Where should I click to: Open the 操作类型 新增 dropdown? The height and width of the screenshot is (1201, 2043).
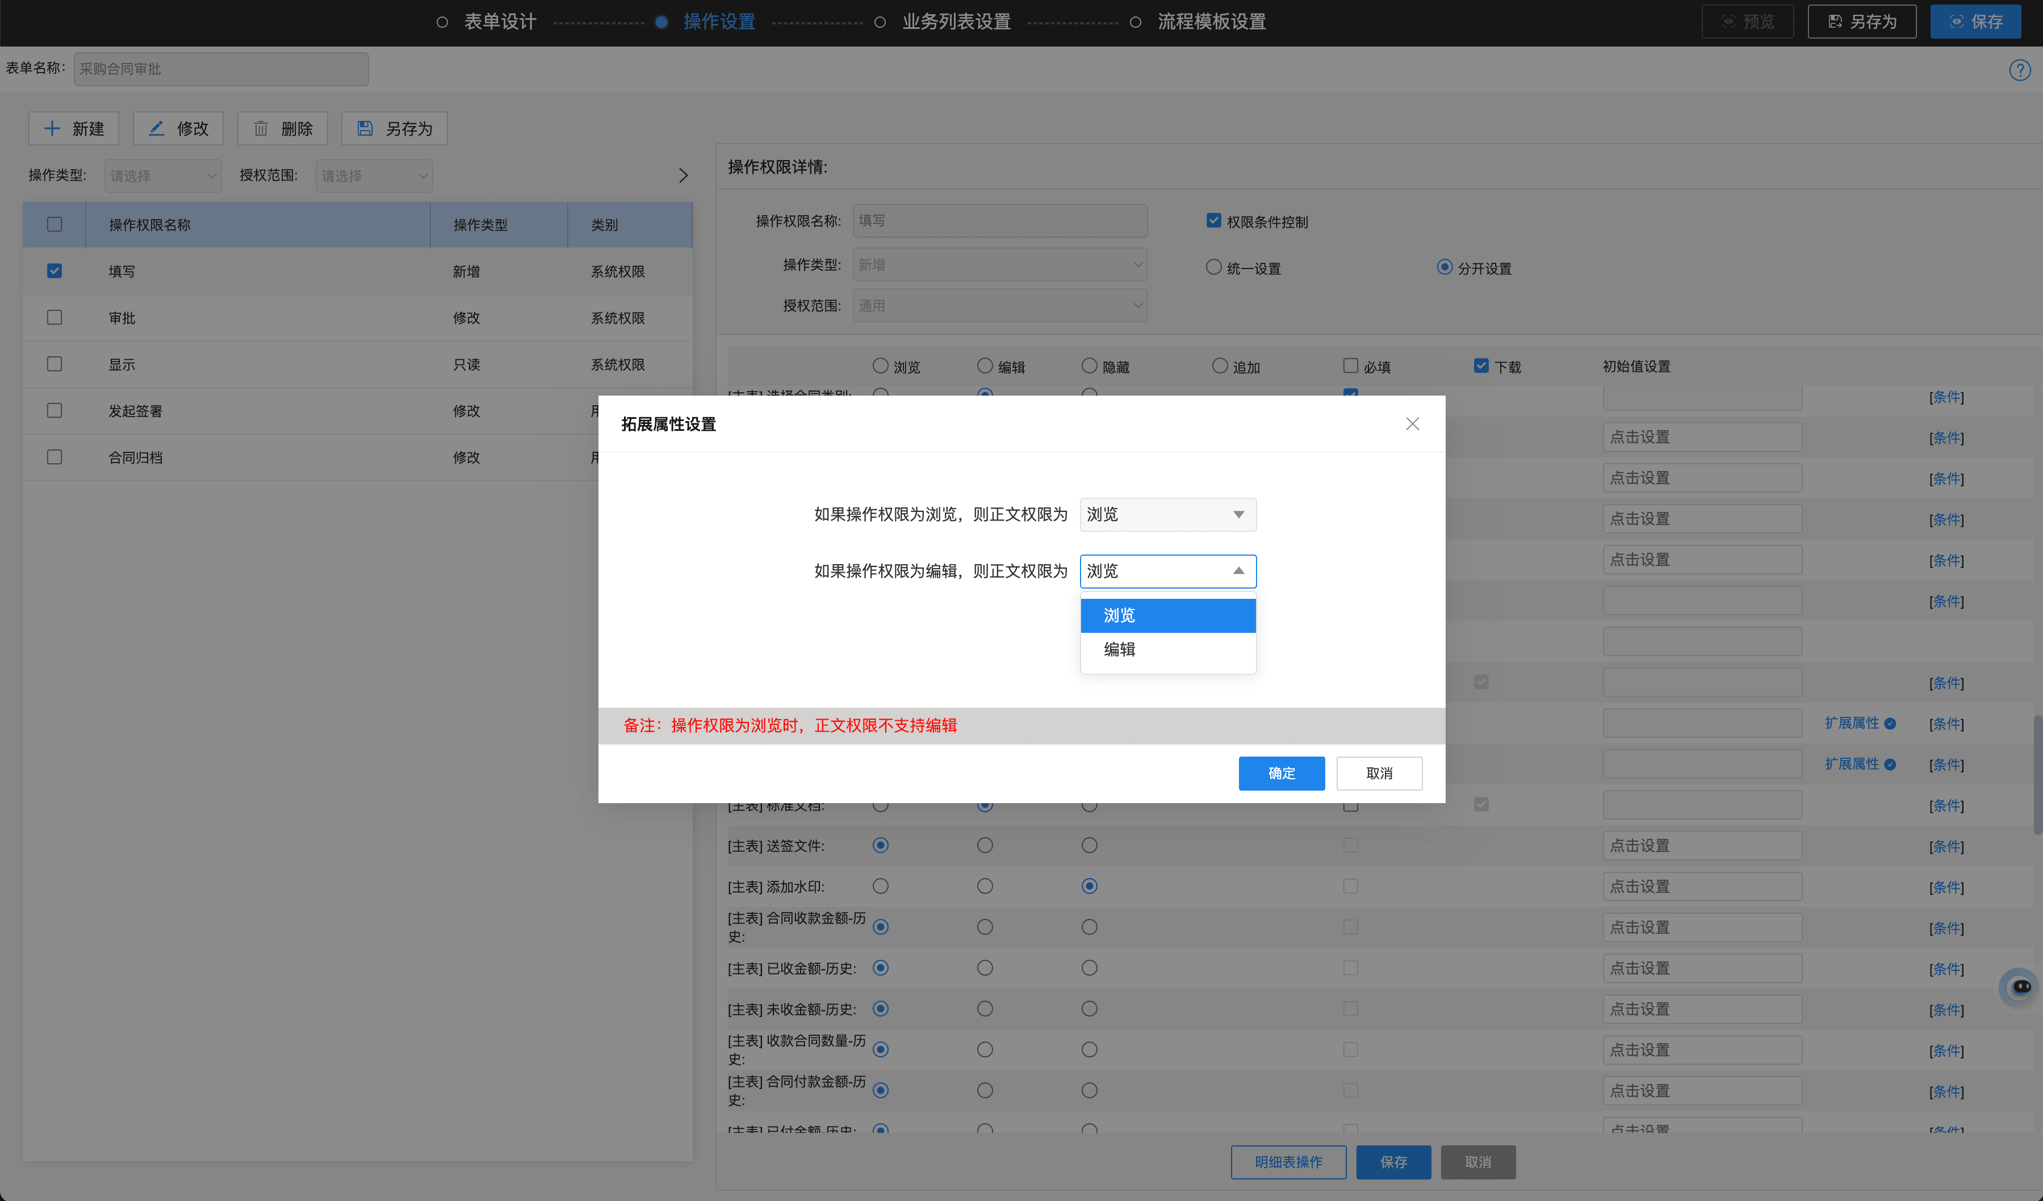click(x=999, y=265)
